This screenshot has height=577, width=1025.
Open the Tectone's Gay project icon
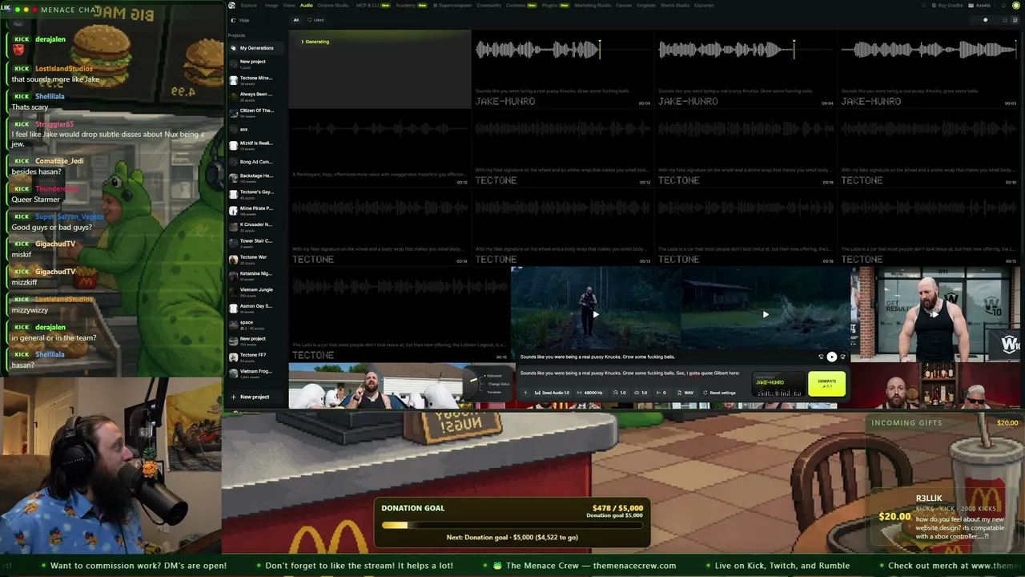click(x=234, y=194)
